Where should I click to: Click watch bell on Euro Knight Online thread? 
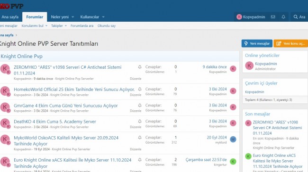(140, 160)
